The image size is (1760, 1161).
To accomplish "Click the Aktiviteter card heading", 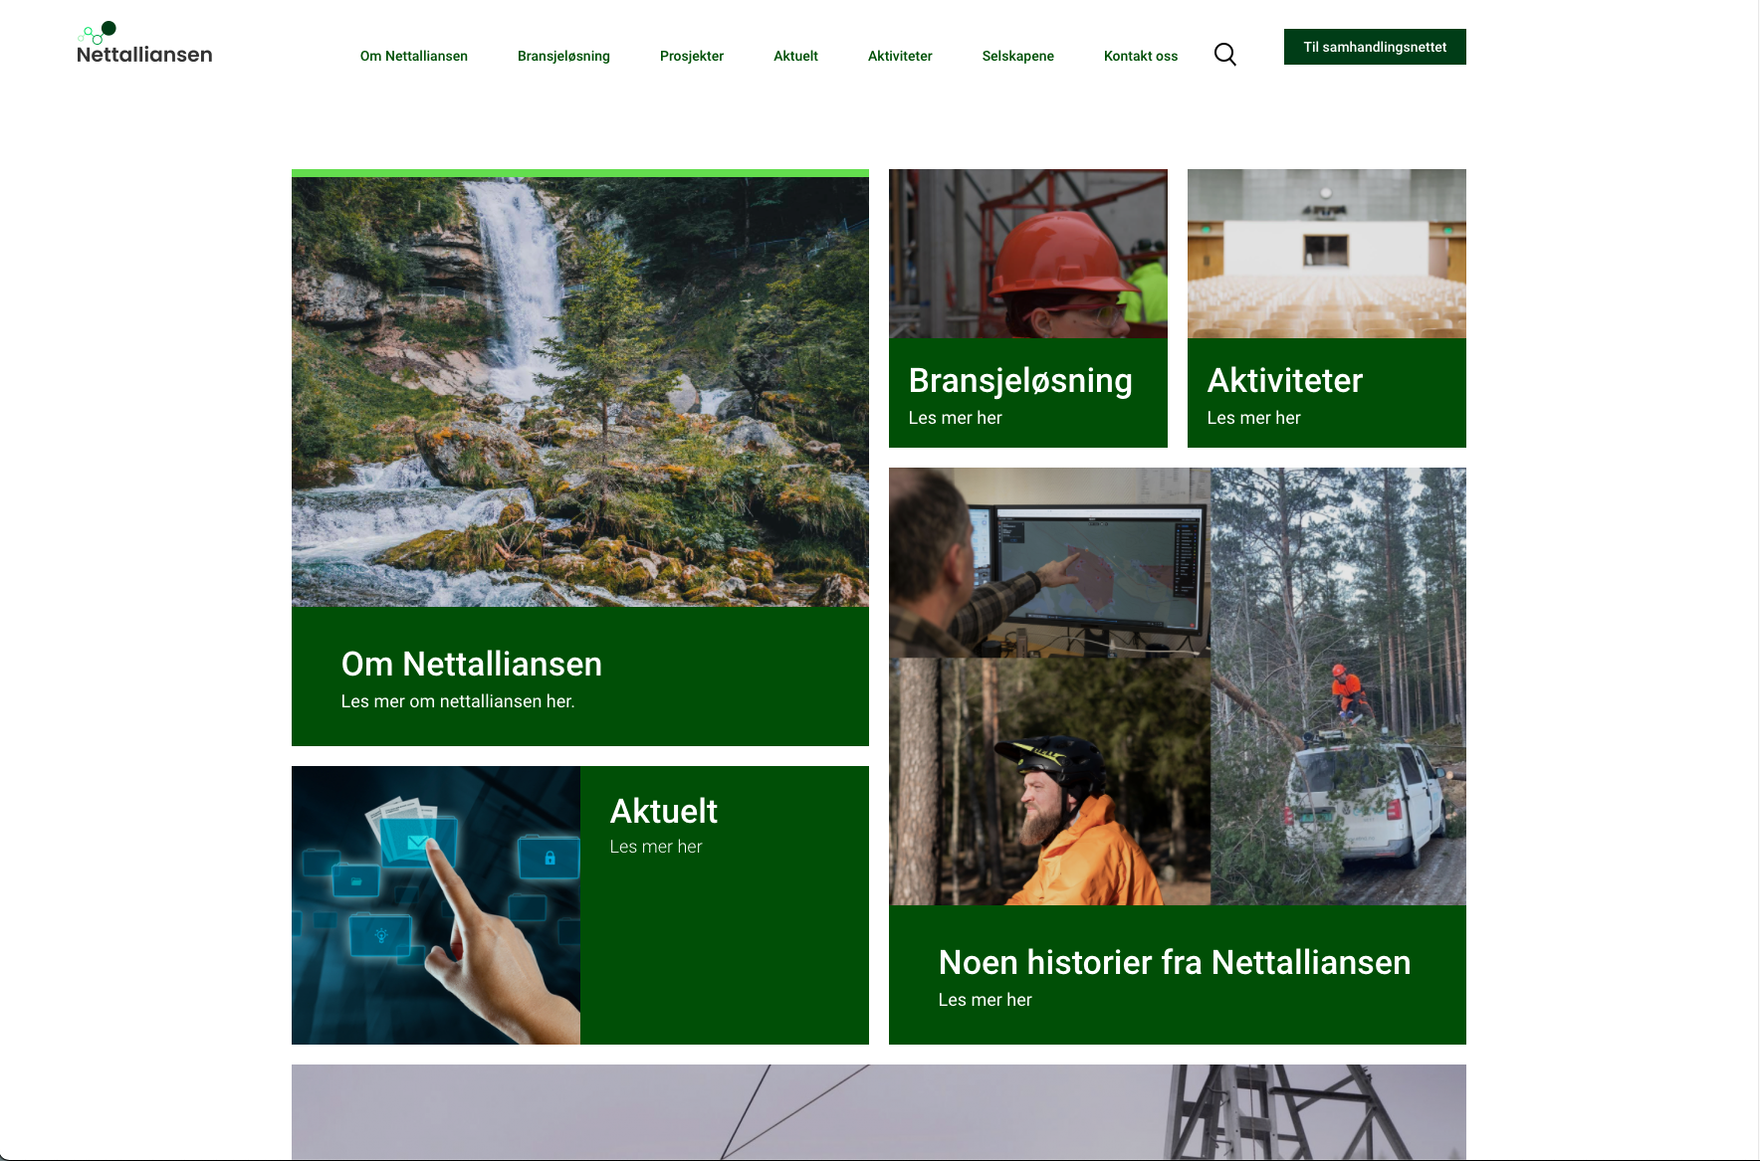I will coord(1285,381).
